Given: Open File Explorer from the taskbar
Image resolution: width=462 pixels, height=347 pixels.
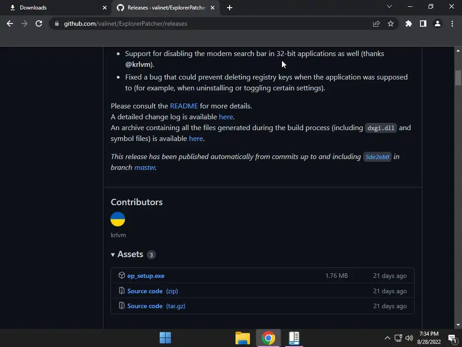Looking at the screenshot, I should coord(242,338).
